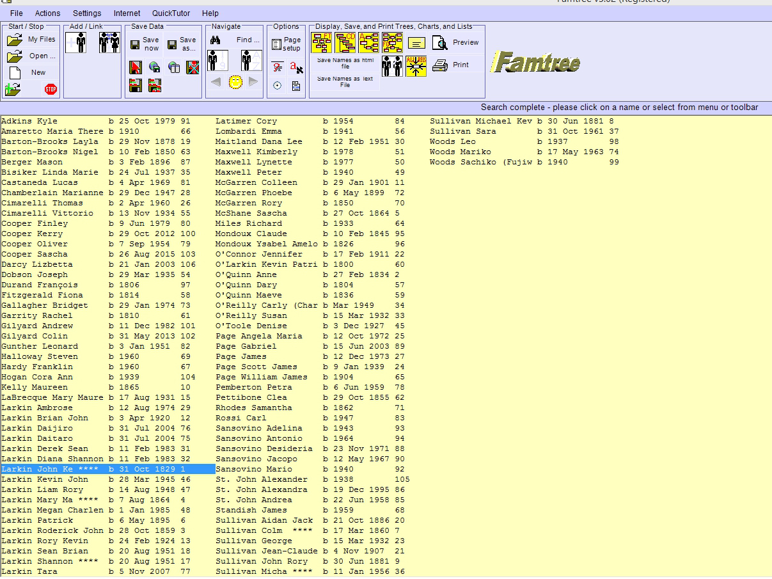Click the yellow smiley face icon
The width and height of the screenshot is (772, 579).
[x=235, y=82]
